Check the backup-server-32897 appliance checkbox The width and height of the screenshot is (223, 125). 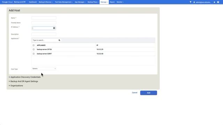pos(33,54)
